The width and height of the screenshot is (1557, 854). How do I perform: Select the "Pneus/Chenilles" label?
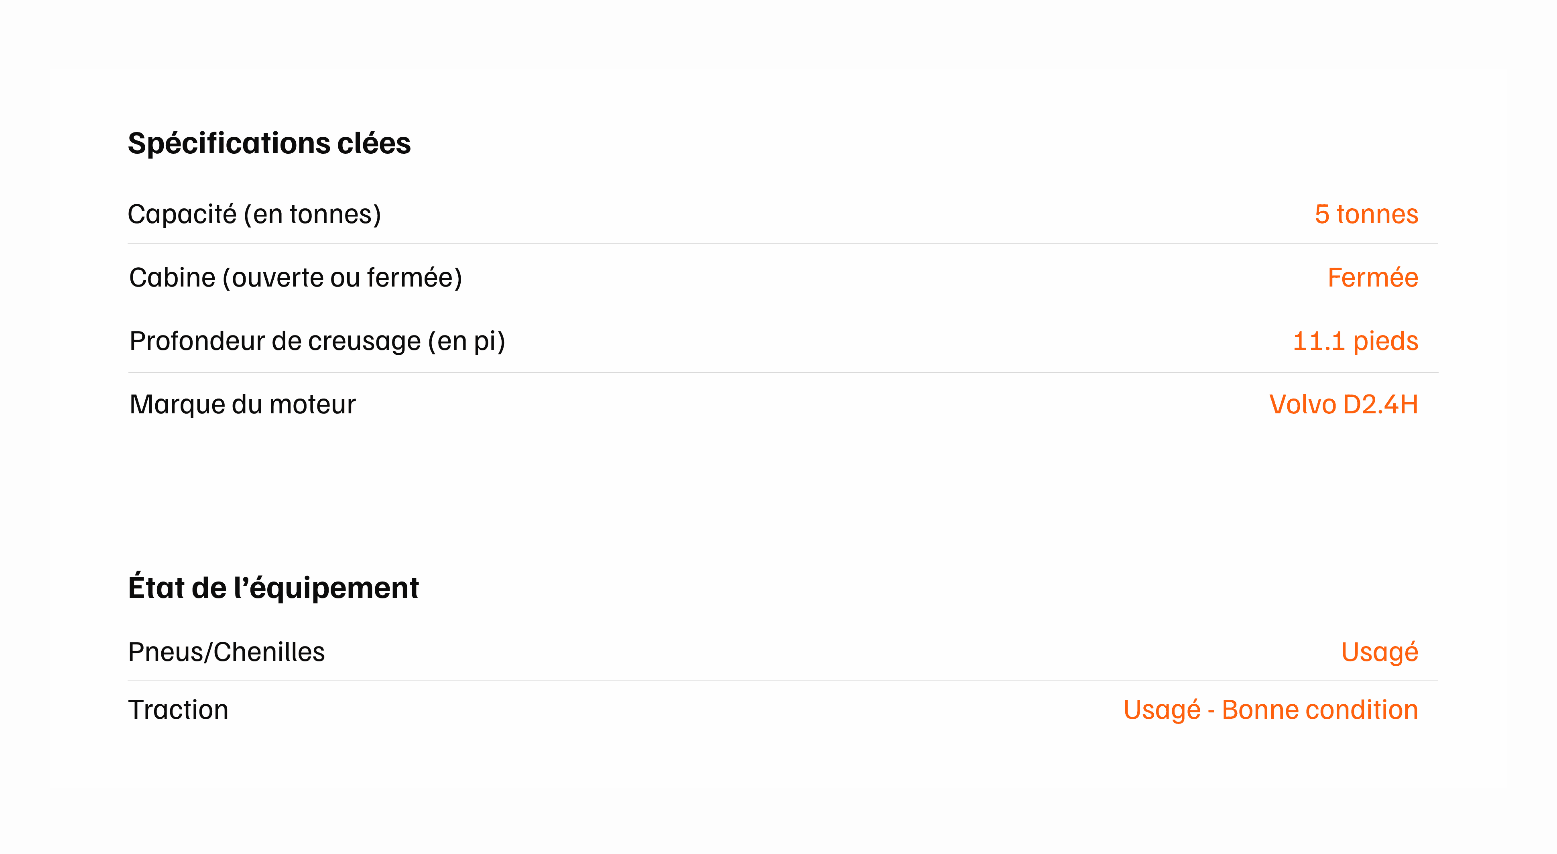(227, 652)
